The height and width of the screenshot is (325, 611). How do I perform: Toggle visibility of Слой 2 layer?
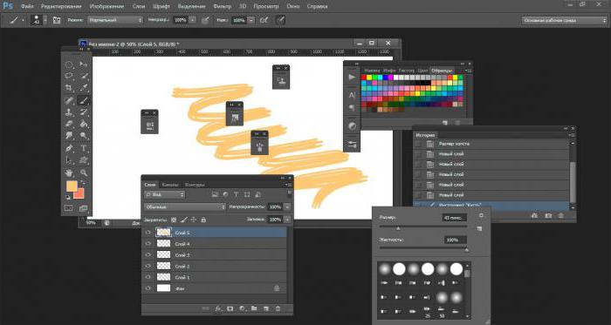coord(148,266)
